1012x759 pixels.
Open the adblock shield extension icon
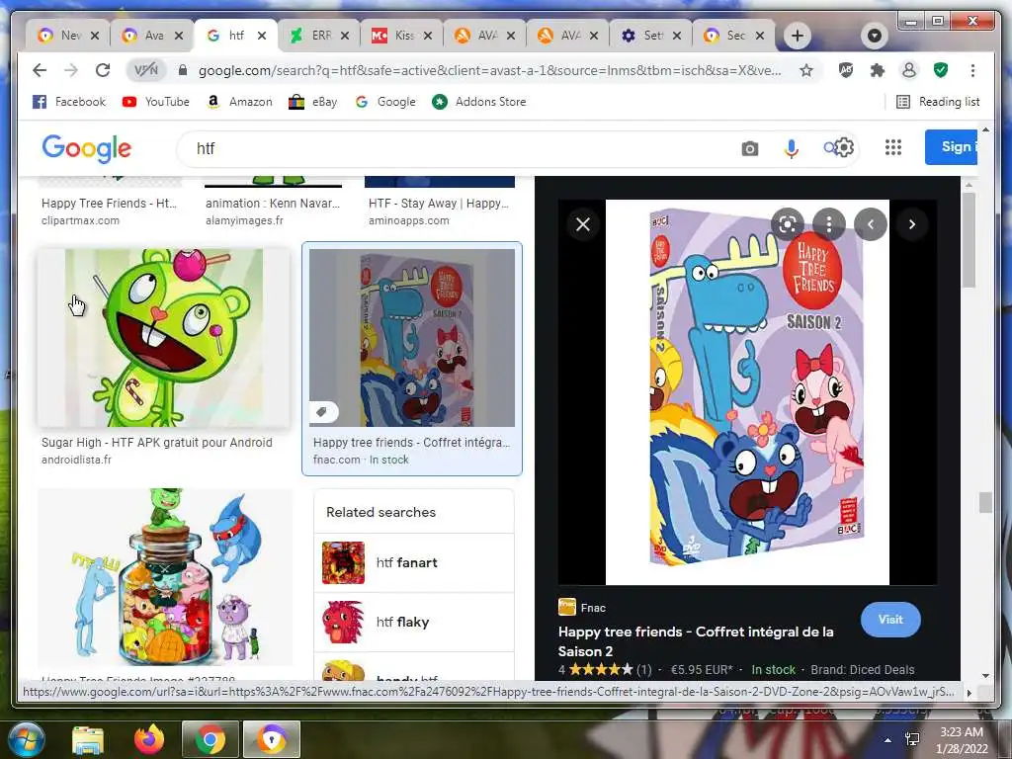click(x=846, y=70)
